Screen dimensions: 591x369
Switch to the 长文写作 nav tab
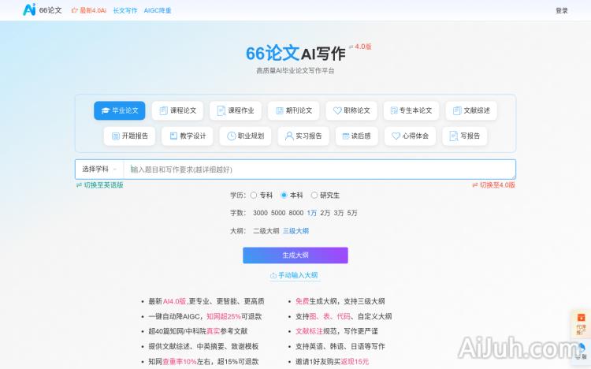(125, 11)
